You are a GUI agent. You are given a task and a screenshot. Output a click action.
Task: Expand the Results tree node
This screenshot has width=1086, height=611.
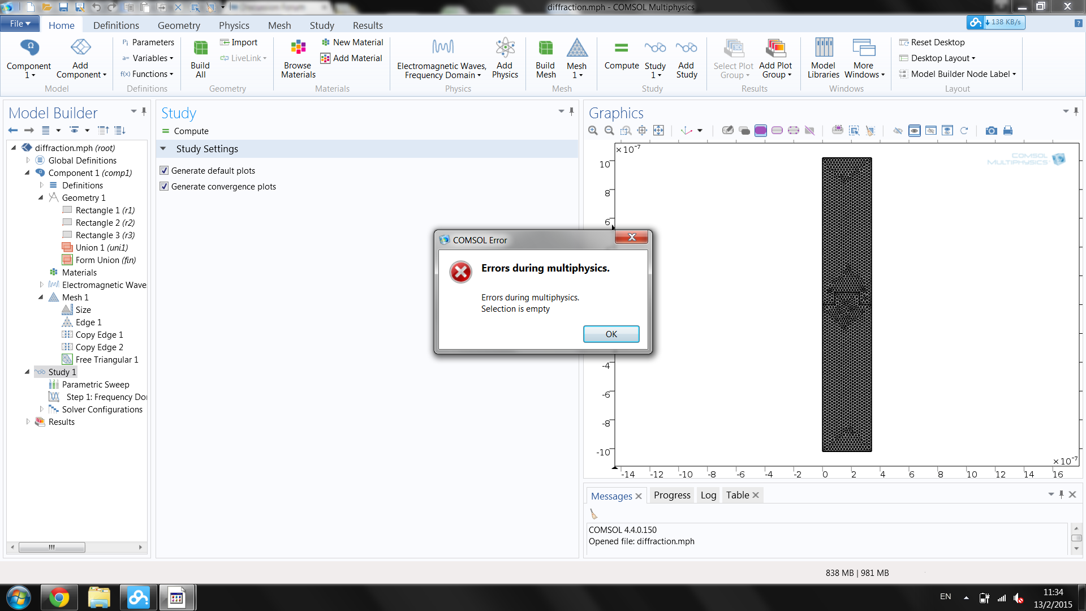tap(28, 421)
